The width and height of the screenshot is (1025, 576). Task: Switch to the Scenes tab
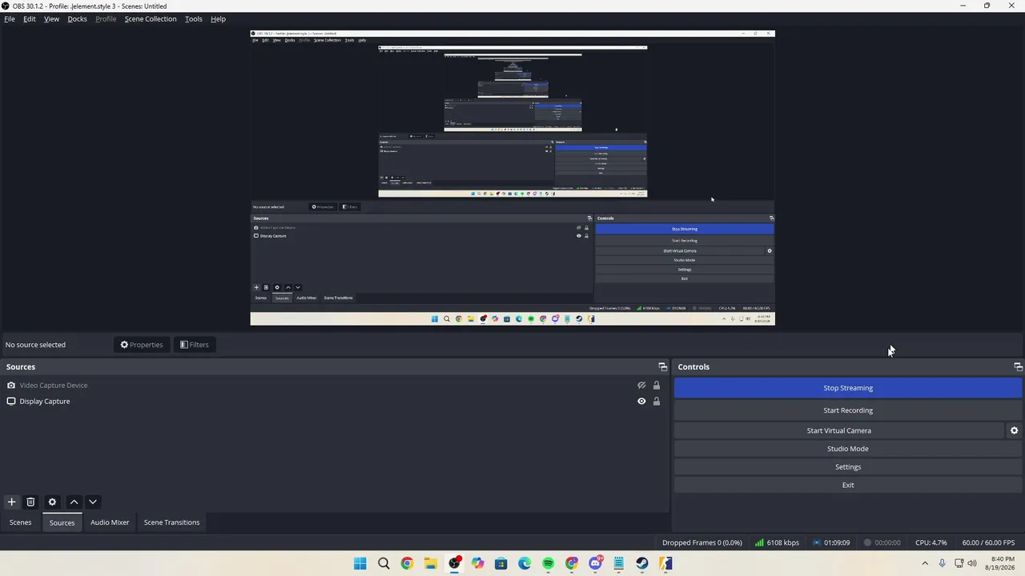(x=21, y=522)
